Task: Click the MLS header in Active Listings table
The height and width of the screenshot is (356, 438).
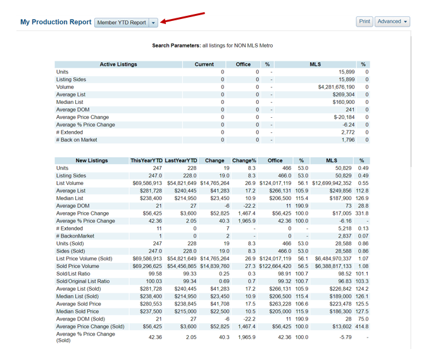Action: point(315,65)
